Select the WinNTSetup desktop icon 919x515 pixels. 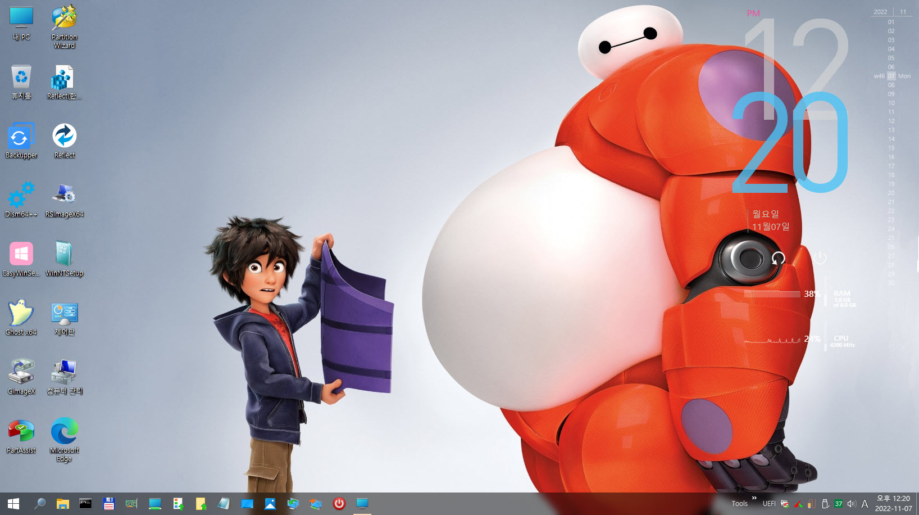tap(64, 260)
